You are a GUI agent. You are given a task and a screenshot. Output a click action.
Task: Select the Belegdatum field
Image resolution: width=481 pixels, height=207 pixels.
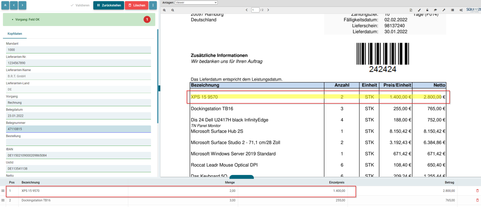click(x=78, y=116)
